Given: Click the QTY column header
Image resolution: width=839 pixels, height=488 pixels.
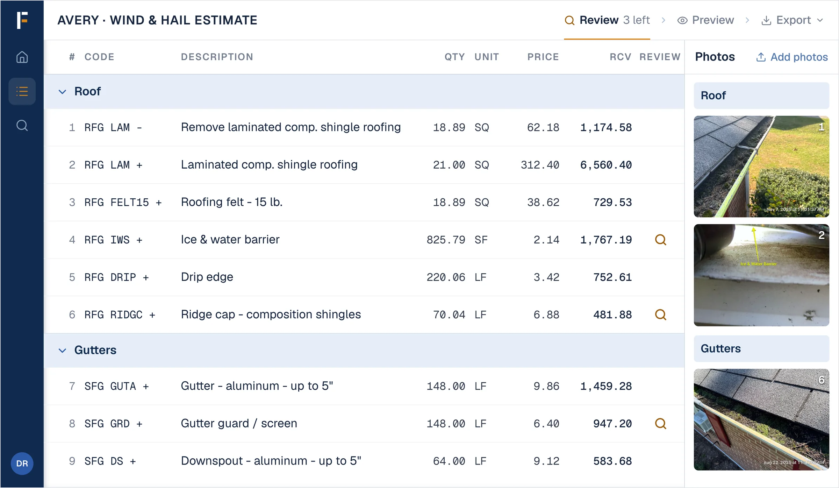Looking at the screenshot, I should 454,57.
